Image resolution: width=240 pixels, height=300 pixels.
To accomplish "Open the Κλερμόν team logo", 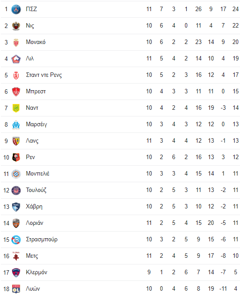I will pos(16,272).
